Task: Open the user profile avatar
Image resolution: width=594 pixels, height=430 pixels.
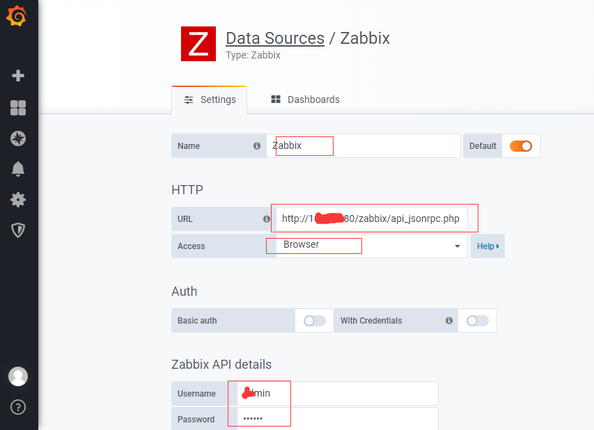Action: 18,376
